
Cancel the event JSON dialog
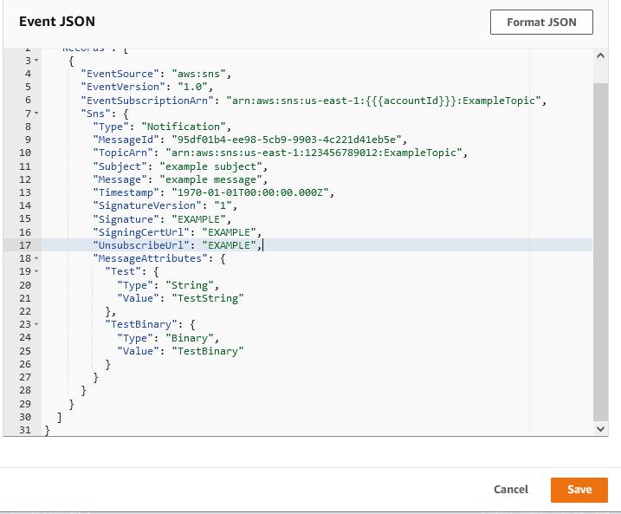[511, 490]
